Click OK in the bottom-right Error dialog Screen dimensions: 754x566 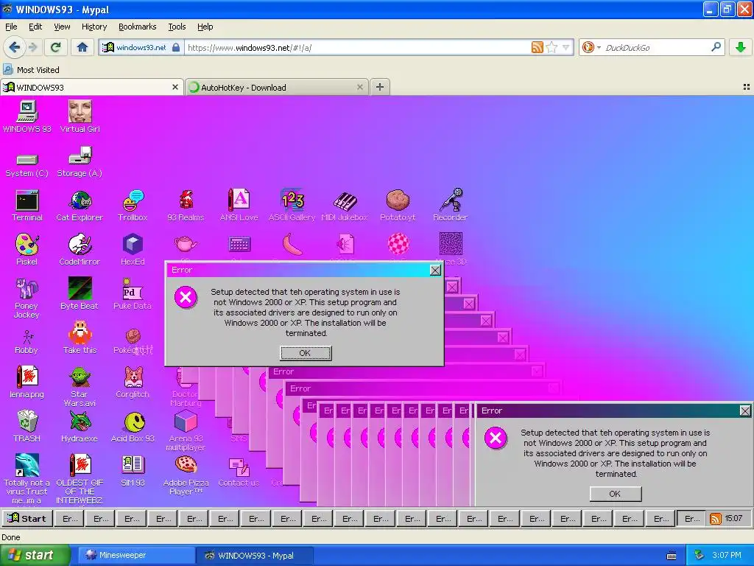[x=615, y=494]
